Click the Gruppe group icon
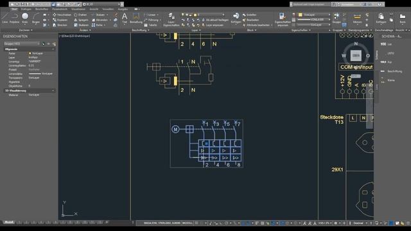The width and height of the screenshot is (411, 231). pyautogui.click(x=337, y=18)
